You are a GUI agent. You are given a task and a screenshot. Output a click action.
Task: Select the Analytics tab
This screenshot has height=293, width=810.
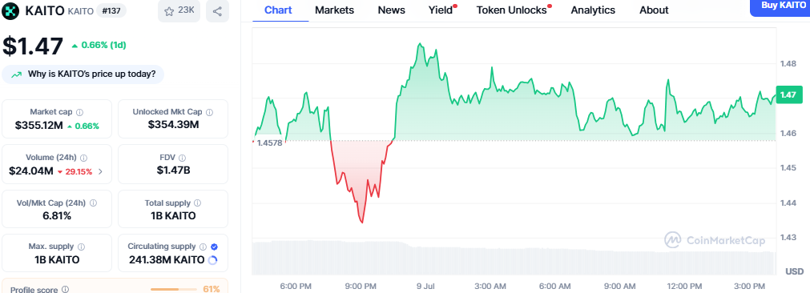point(593,10)
